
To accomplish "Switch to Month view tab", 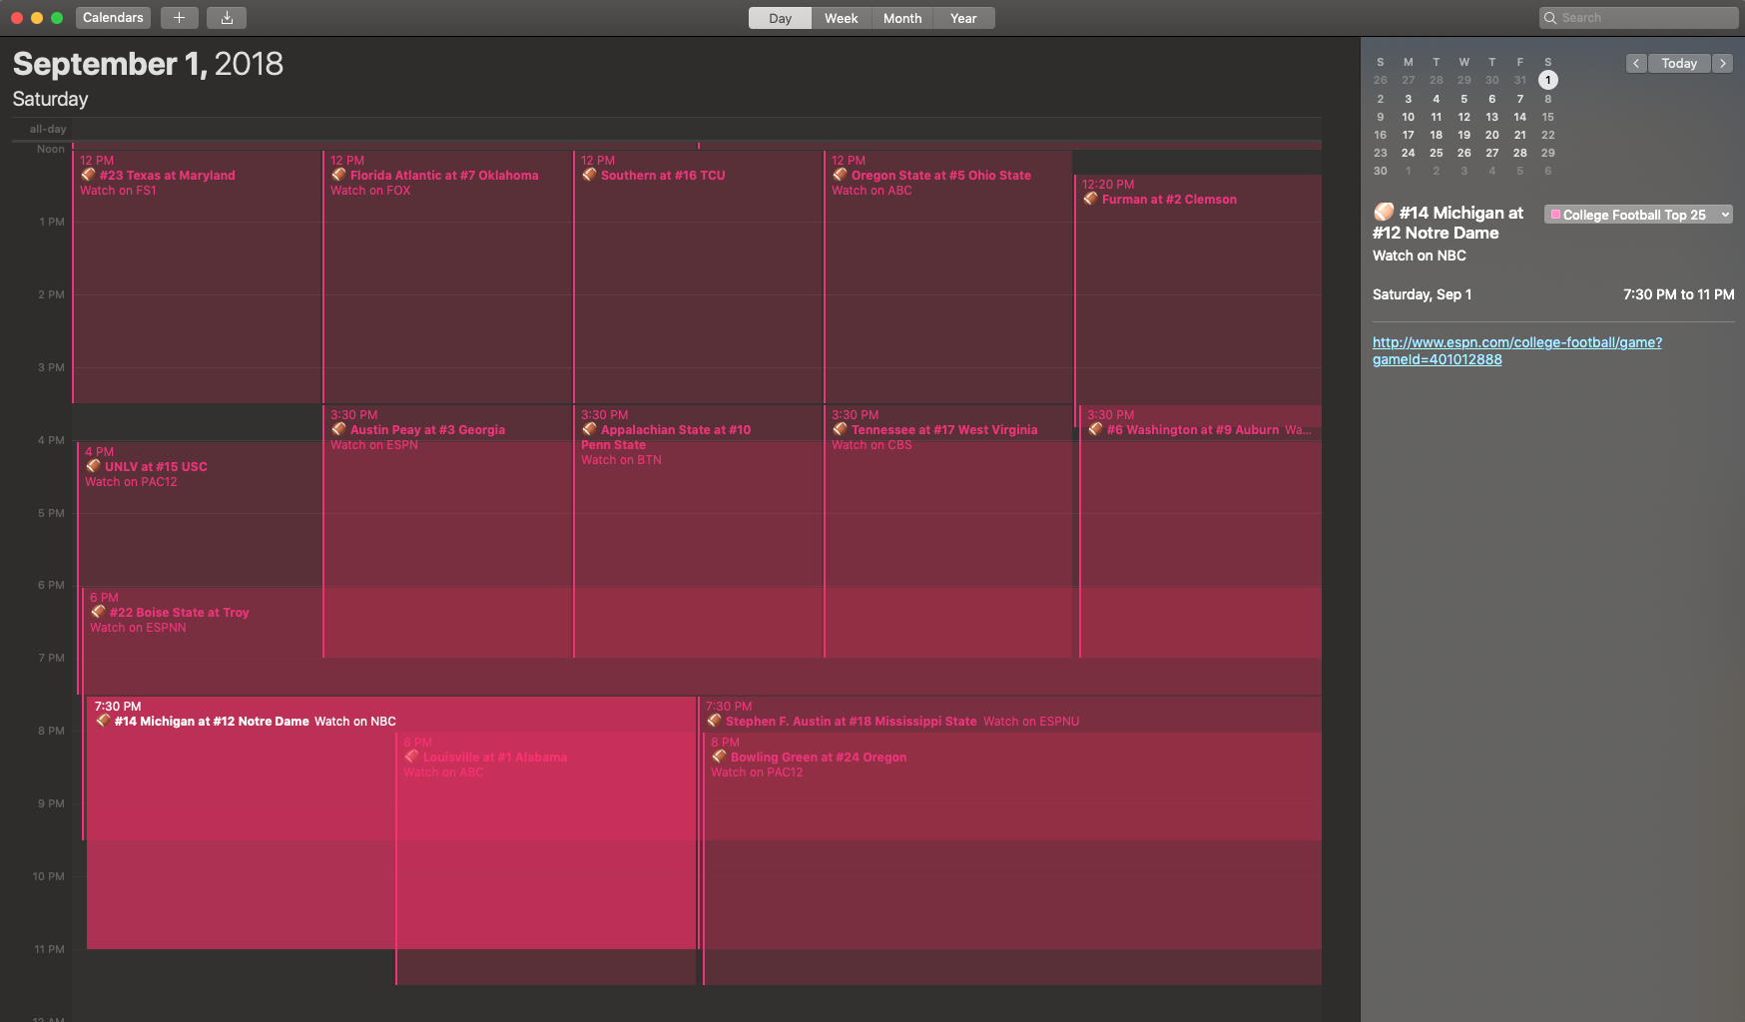I will click(x=902, y=18).
